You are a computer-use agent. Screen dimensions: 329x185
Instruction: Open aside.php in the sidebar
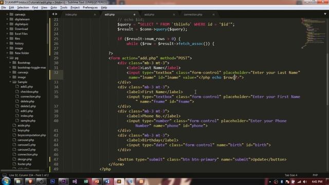[x=24, y=125]
